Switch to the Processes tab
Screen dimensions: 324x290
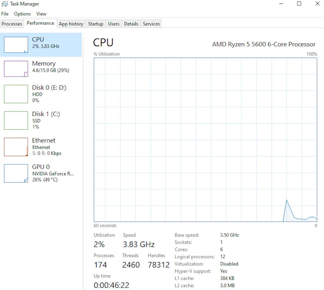(x=12, y=24)
